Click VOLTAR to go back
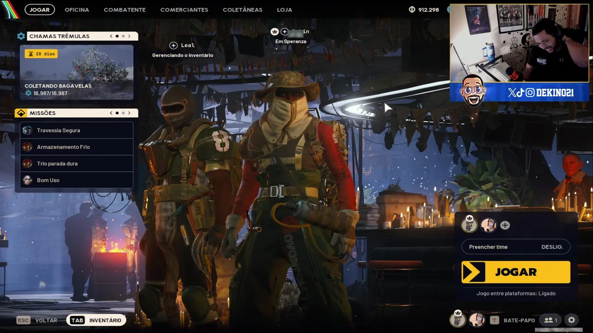This screenshot has width=593, height=333. (x=46, y=320)
